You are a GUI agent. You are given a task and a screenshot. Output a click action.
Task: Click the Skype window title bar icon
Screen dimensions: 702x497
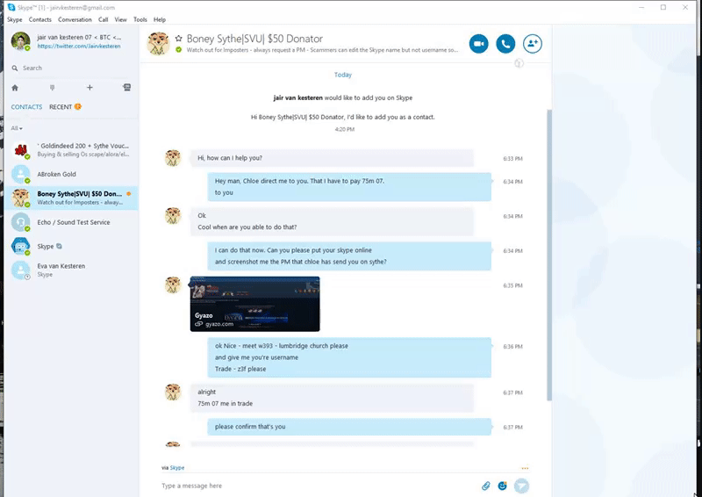(11, 7)
